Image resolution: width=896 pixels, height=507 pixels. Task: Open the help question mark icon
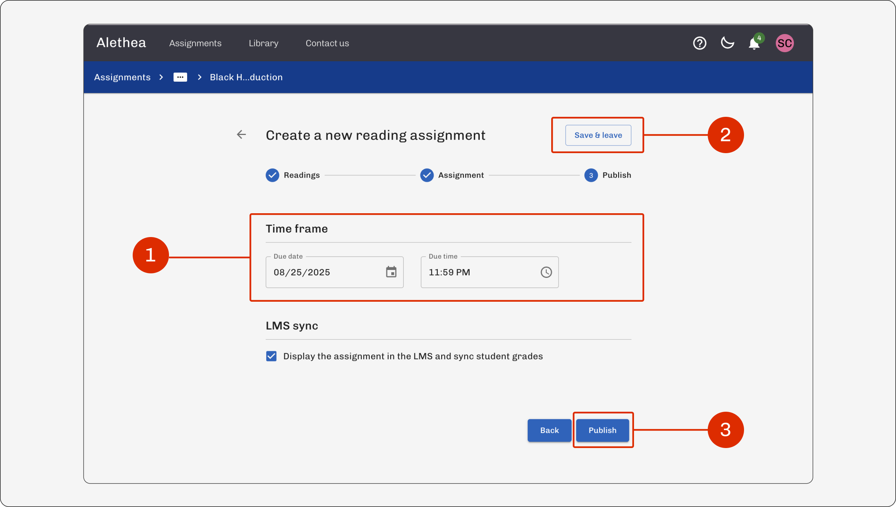tap(699, 43)
